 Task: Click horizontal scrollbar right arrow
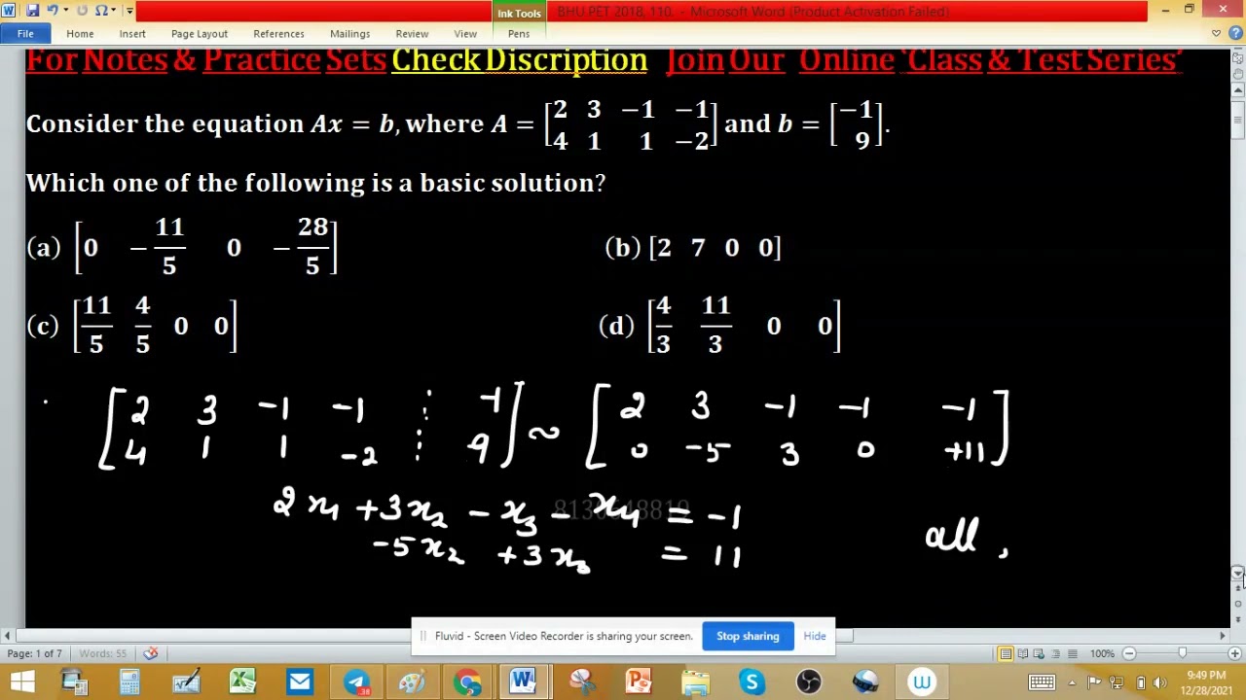click(1223, 636)
